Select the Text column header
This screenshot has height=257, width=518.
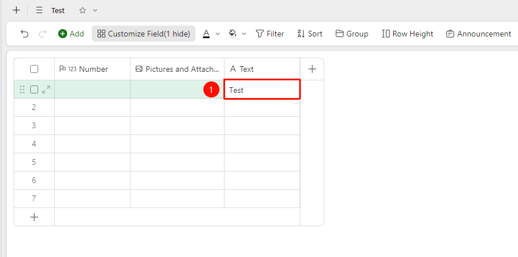262,69
